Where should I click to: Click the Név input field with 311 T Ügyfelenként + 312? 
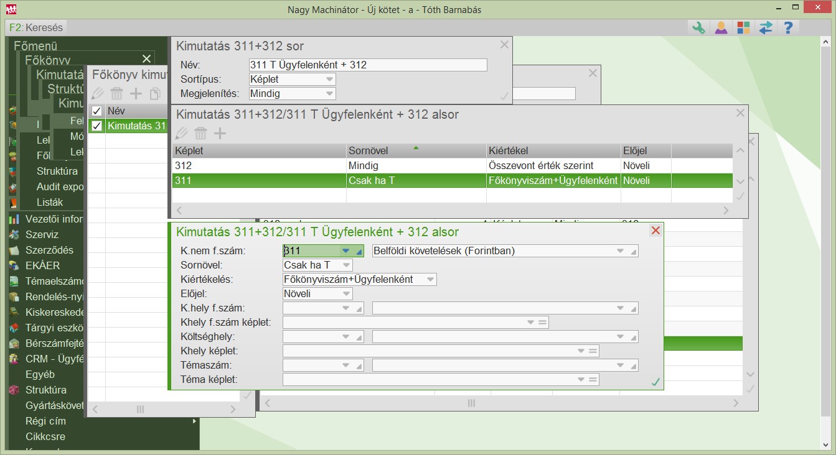pyautogui.click(x=368, y=65)
